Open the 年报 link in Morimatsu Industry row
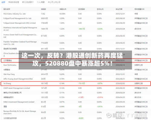Viewport: 151px width, 120px height. (x=136, y=14)
